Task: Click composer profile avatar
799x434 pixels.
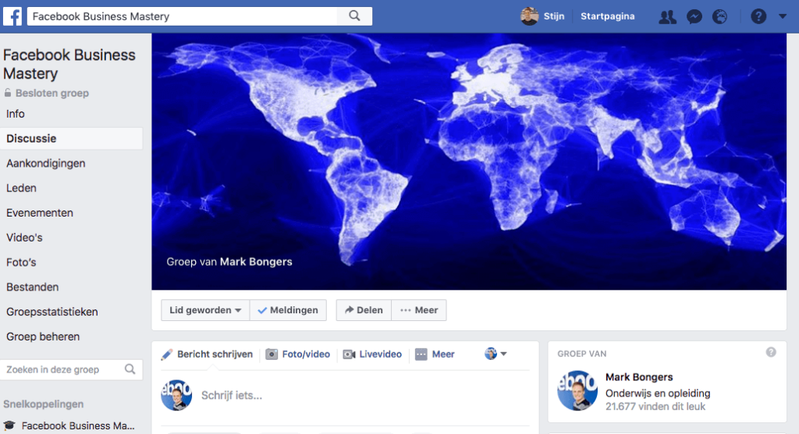Action: pyautogui.click(x=176, y=395)
